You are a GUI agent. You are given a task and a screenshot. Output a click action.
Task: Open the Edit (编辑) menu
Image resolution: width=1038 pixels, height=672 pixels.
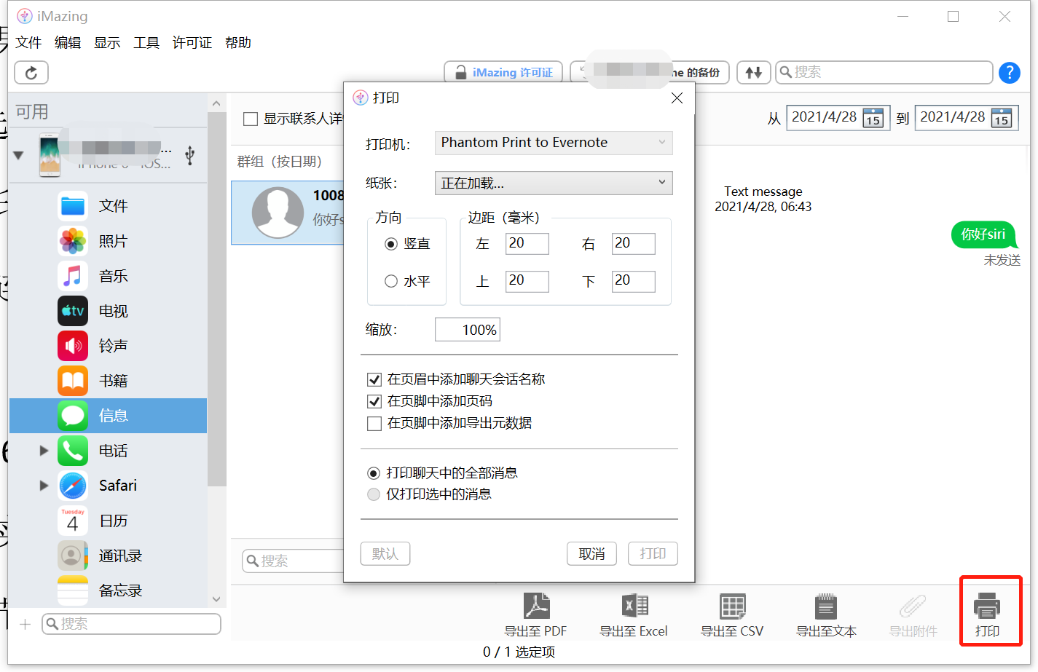point(68,43)
